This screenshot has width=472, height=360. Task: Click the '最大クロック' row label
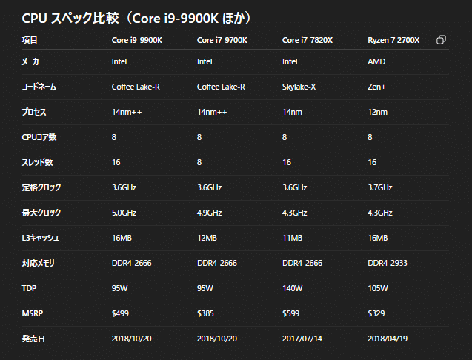(x=41, y=213)
